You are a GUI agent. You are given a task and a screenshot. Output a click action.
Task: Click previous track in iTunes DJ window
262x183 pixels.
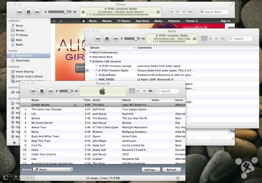33,91
